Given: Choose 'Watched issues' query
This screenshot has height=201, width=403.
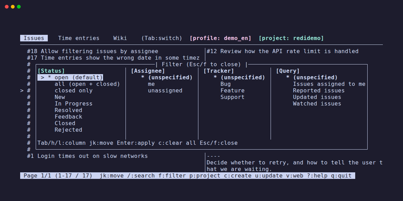Looking at the screenshot, I should coord(317,104).
